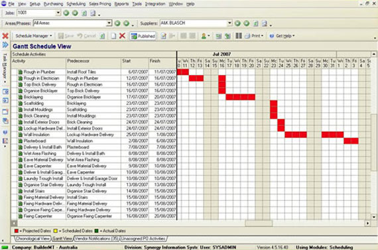Open the Purchasing menu
378x250 pixels.
tap(53, 4)
